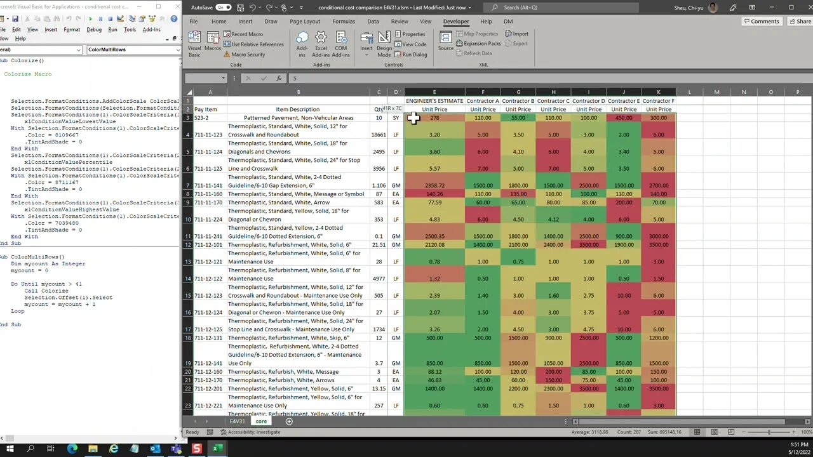Toggle Use Relative References

253,44
